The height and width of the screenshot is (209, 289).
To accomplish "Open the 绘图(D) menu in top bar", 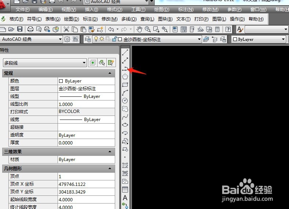I will click(162, 9).
